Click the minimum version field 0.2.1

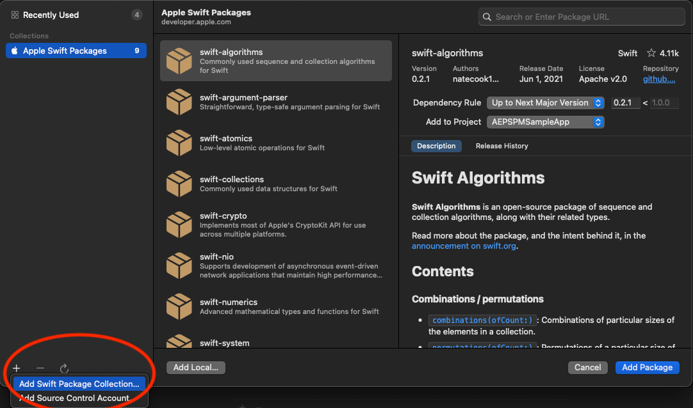point(625,103)
